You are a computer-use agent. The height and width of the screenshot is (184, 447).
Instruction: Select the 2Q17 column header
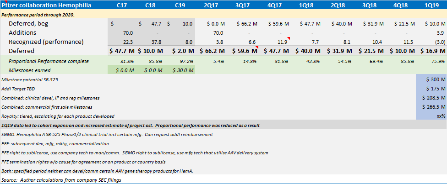point(212,5)
